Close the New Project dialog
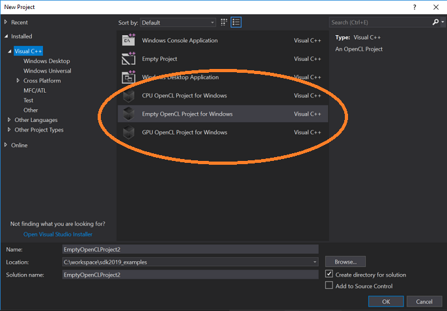Screen dimensions: 447x311 tap(436, 7)
